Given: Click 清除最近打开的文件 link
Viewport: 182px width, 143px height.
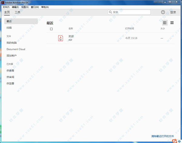Looking at the screenshot, I should (x=162, y=136).
